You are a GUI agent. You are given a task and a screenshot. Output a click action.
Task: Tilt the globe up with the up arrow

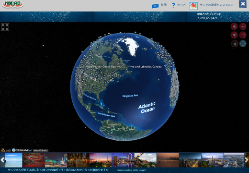[x=234, y=26]
